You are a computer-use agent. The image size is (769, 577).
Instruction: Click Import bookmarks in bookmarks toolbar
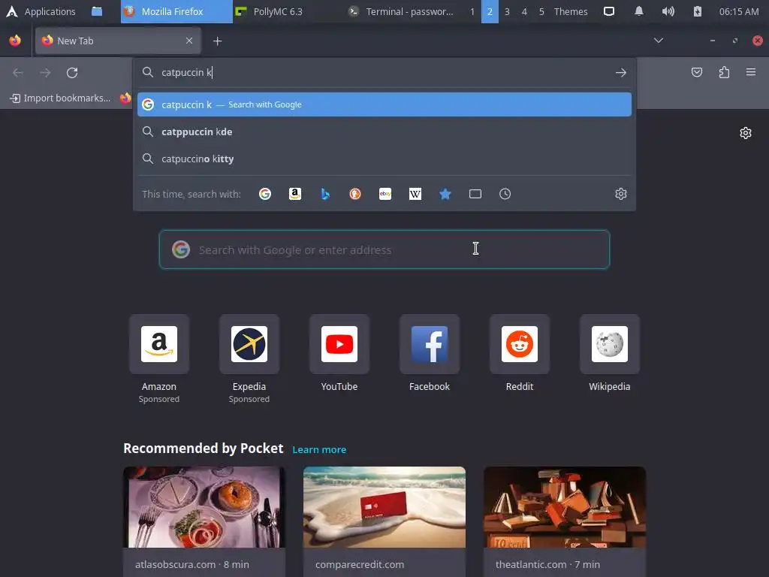point(60,98)
